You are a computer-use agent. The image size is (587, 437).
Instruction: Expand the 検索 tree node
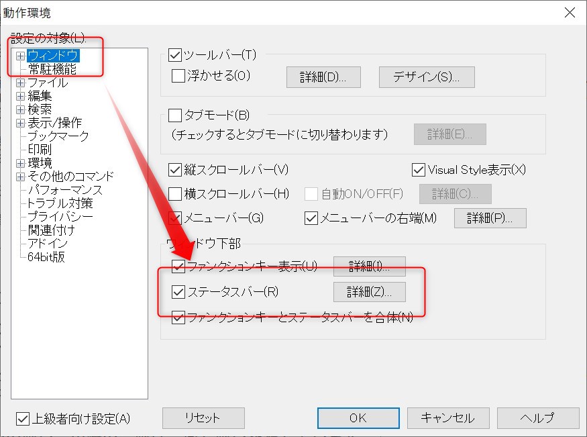coord(20,109)
